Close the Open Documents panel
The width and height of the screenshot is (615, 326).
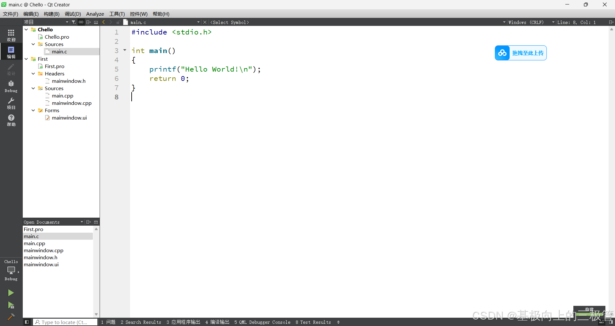tap(96, 222)
